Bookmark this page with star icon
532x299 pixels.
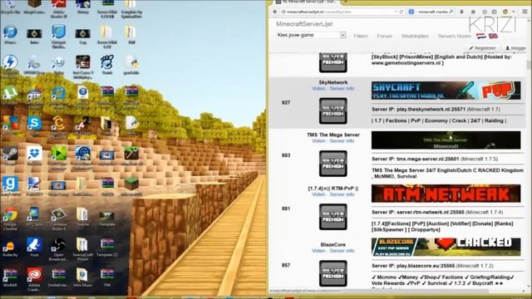tap(484, 12)
